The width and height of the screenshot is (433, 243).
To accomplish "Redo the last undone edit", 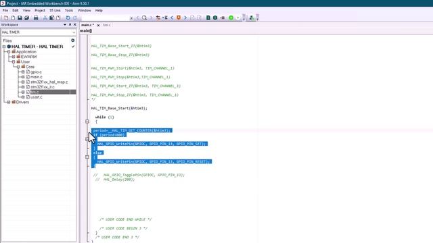I will click(x=75, y=18).
